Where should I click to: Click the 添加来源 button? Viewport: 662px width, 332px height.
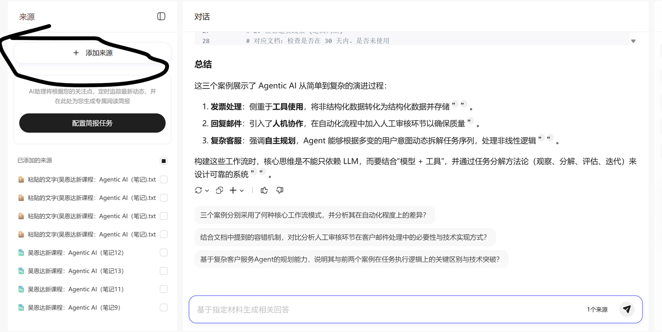click(x=92, y=53)
